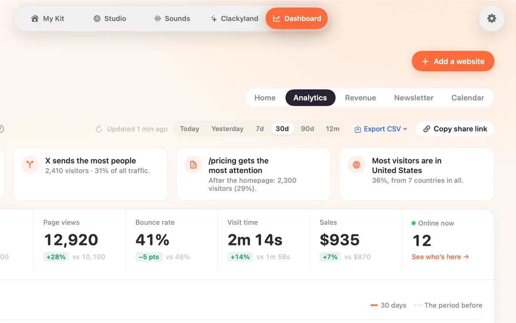Switch to the Calendar sub-tab
This screenshot has height=323, width=516.
pyautogui.click(x=467, y=98)
